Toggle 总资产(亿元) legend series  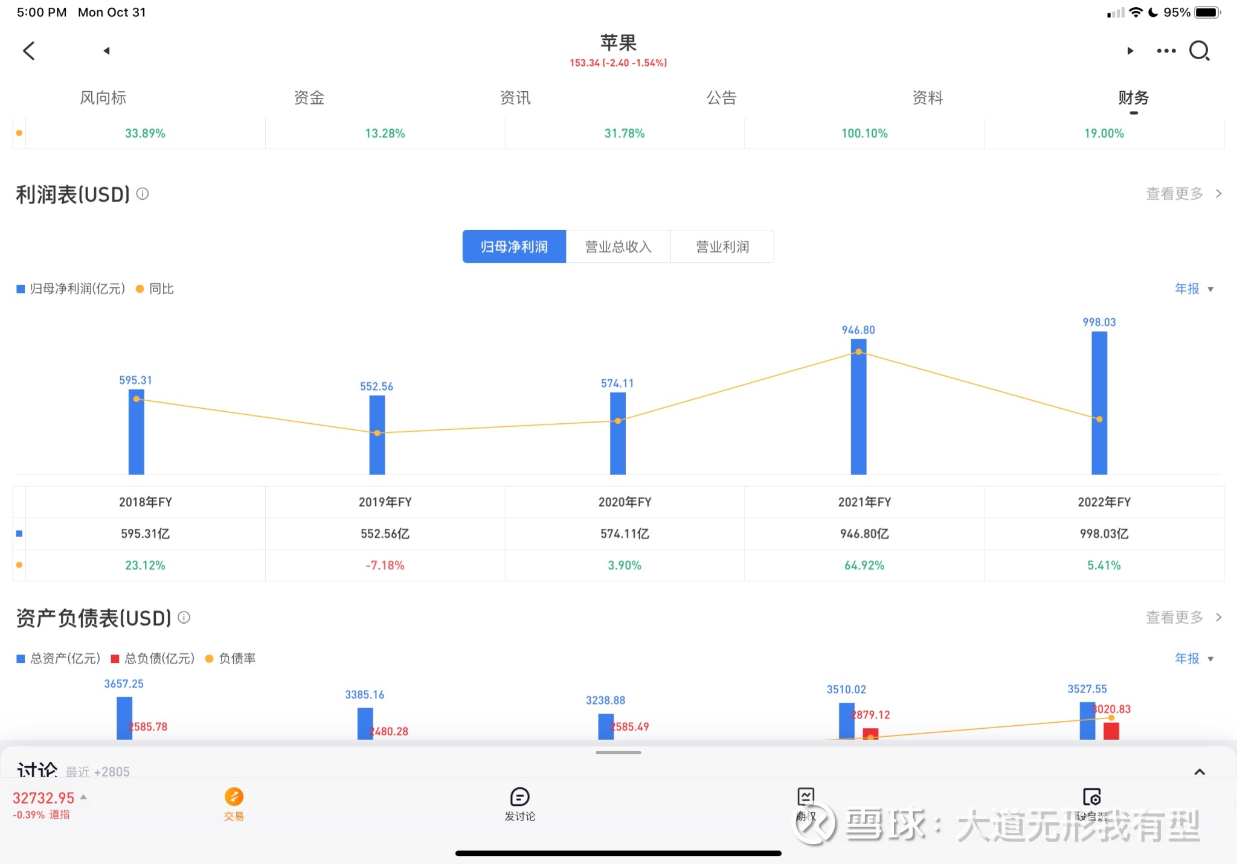(59, 658)
